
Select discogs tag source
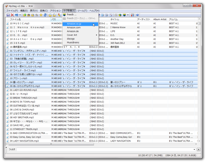tap(80, 39)
